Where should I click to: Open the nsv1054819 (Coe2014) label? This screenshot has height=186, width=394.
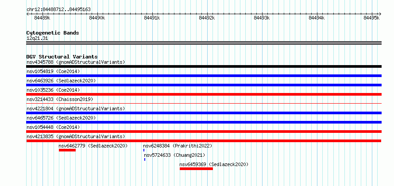click(53, 71)
